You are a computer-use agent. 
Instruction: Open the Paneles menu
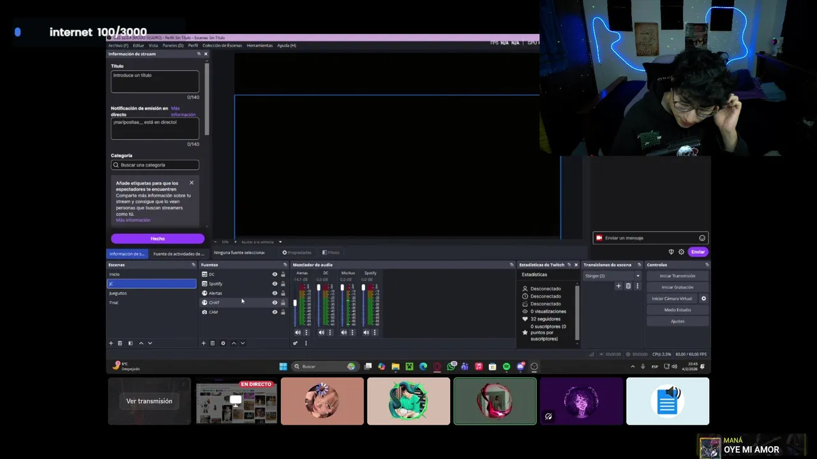(x=173, y=45)
